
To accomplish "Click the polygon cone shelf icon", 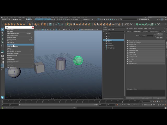I will coord(15,24).
